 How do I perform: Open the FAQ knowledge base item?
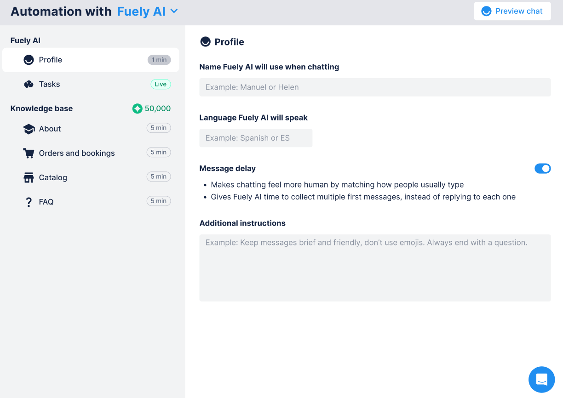(46, 202)
